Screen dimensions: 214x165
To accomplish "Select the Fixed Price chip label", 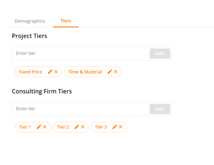I will pyautogui.click(x=31, y=72).
